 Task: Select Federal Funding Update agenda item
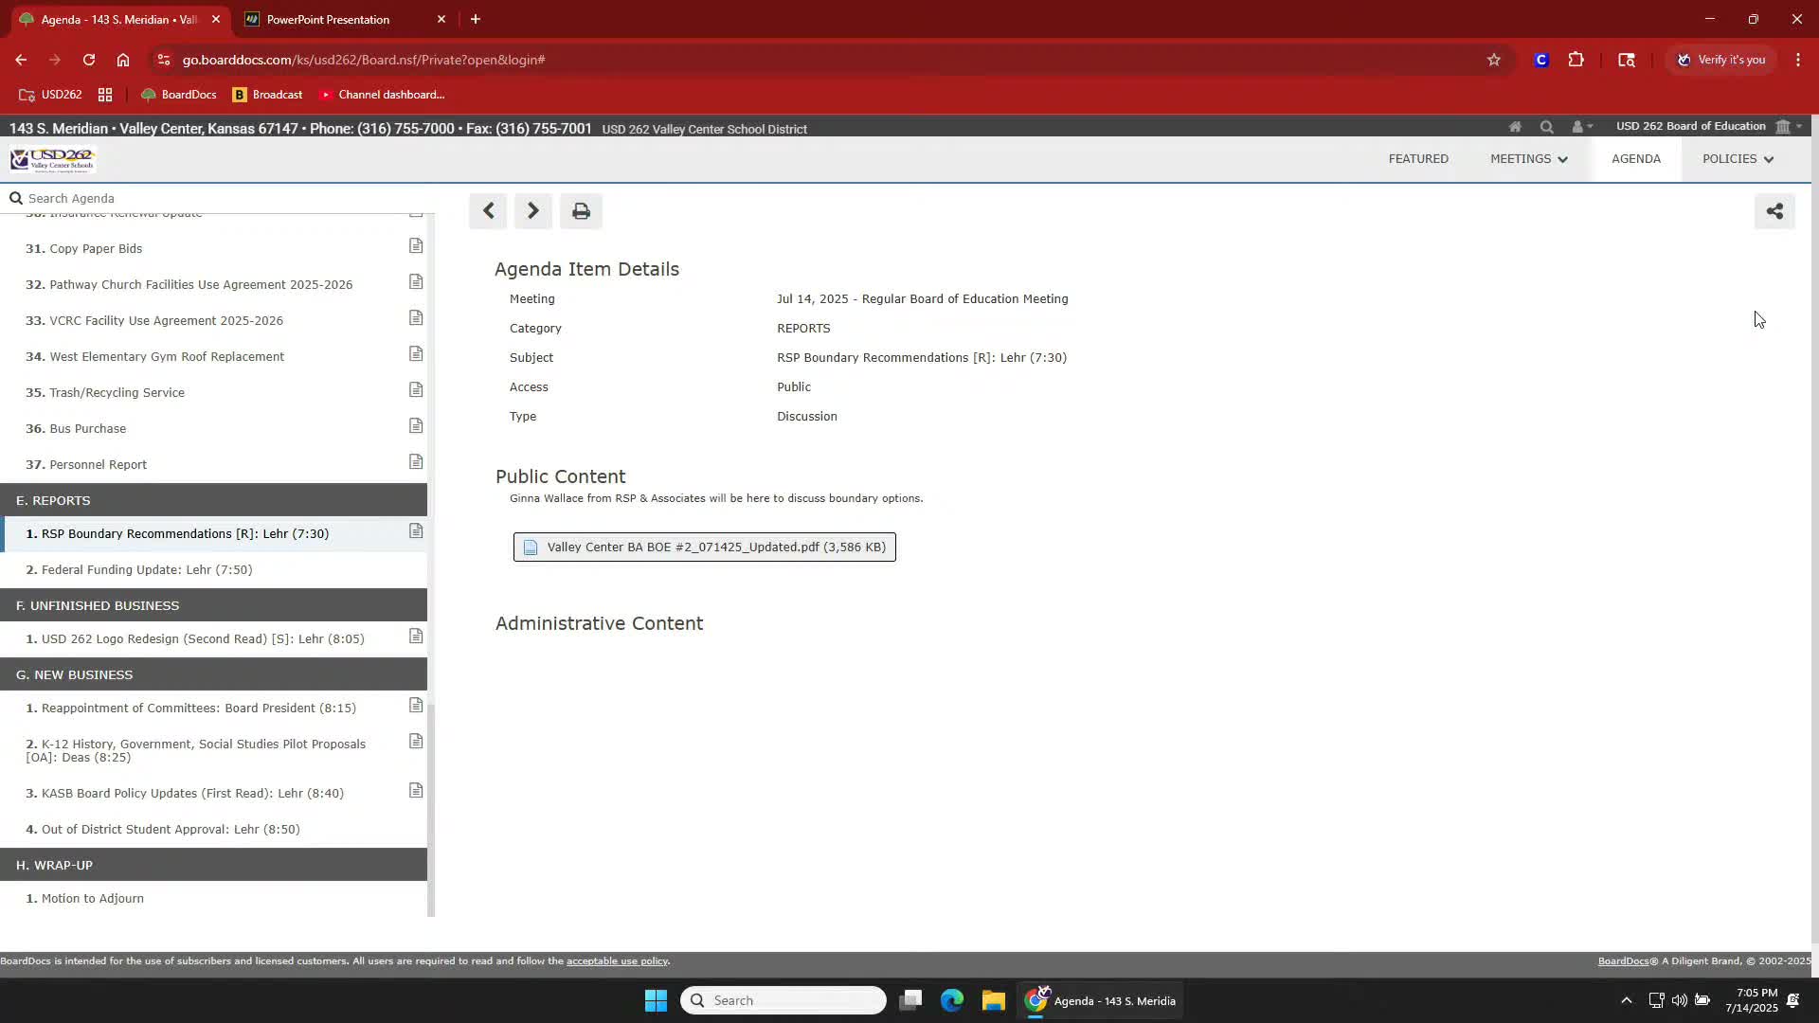[x=147, y=570]
